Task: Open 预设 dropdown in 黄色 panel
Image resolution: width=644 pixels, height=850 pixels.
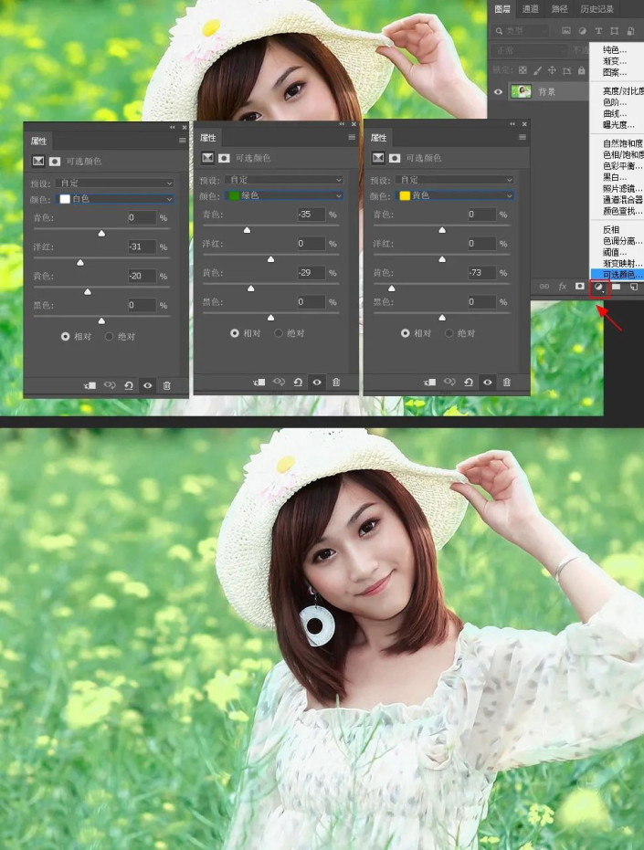Action: pos(455,180)
